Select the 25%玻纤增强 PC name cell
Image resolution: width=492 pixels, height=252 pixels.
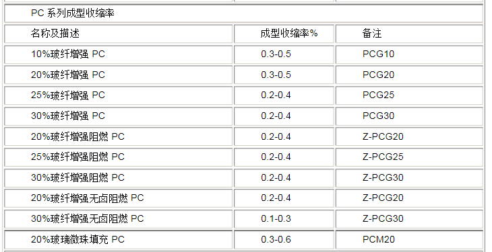119,95
